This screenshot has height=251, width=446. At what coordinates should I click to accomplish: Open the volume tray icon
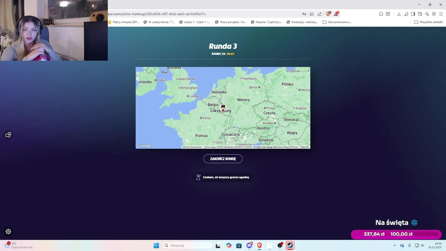422,245
